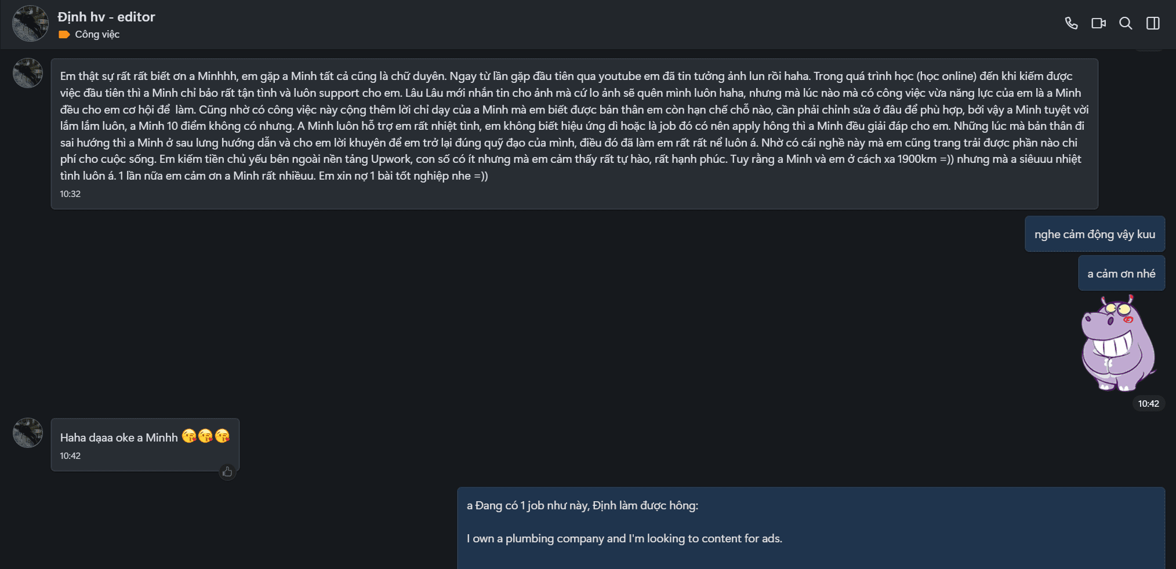Search messages in this conversation

pyautogui.click(x=1126, y=23)
